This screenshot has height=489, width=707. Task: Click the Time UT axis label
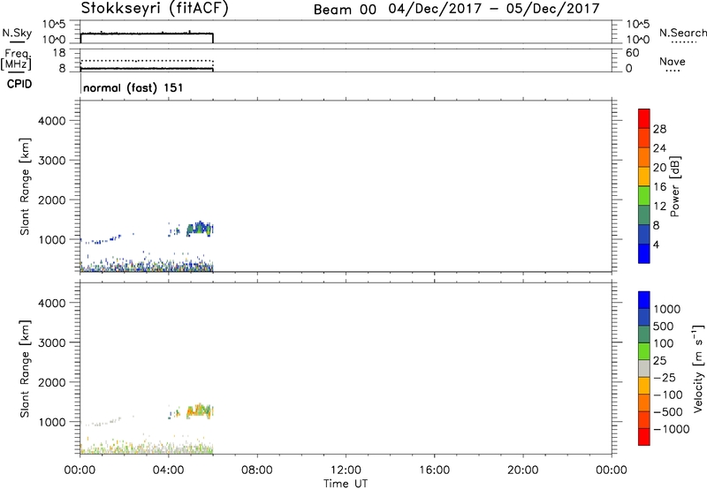(x=346, y=484)
